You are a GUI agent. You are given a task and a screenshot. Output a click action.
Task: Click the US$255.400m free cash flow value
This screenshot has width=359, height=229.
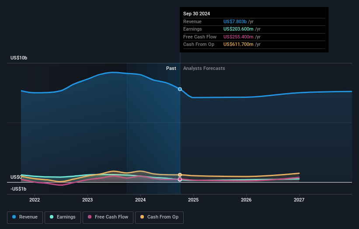238,37
